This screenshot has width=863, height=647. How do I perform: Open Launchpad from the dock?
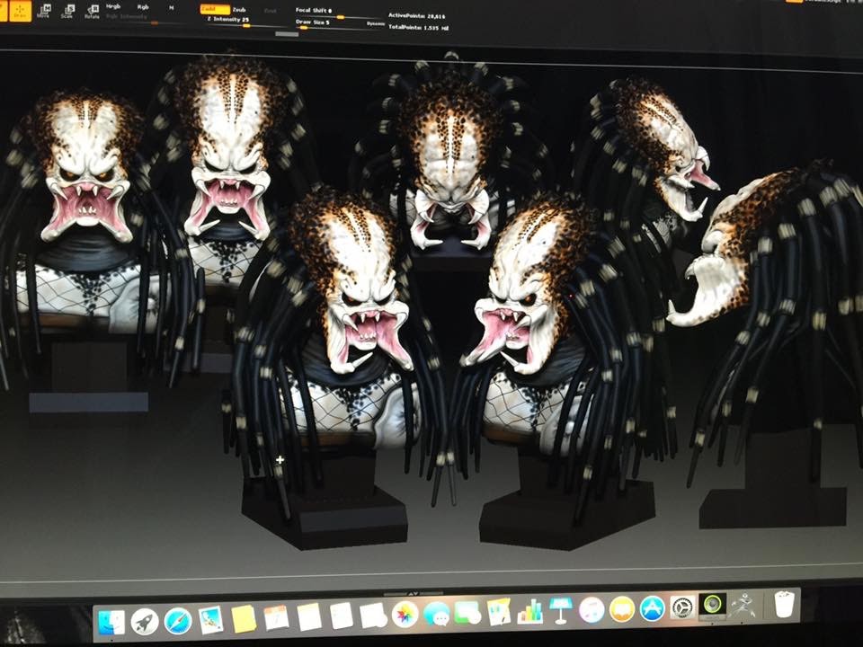coord(146,622)
